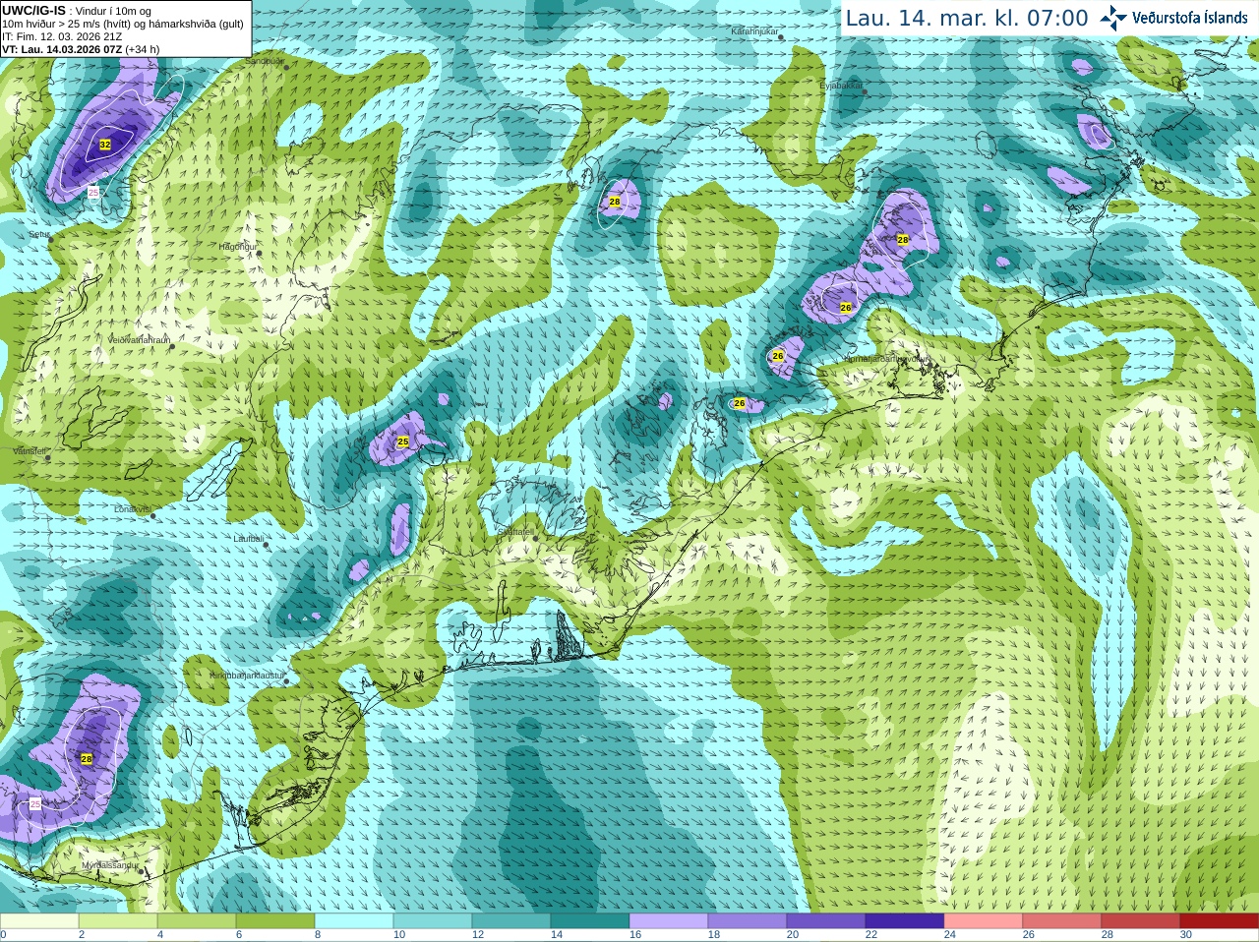The width and height of the screenshot is (1259, 942).
Task: Click the 14–16 m/s dark teal legend swatch
Action: [590, 921]
